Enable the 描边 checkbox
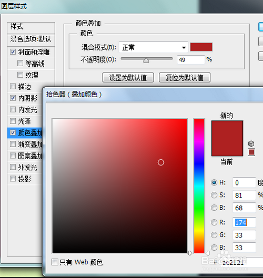 [13, 86]
